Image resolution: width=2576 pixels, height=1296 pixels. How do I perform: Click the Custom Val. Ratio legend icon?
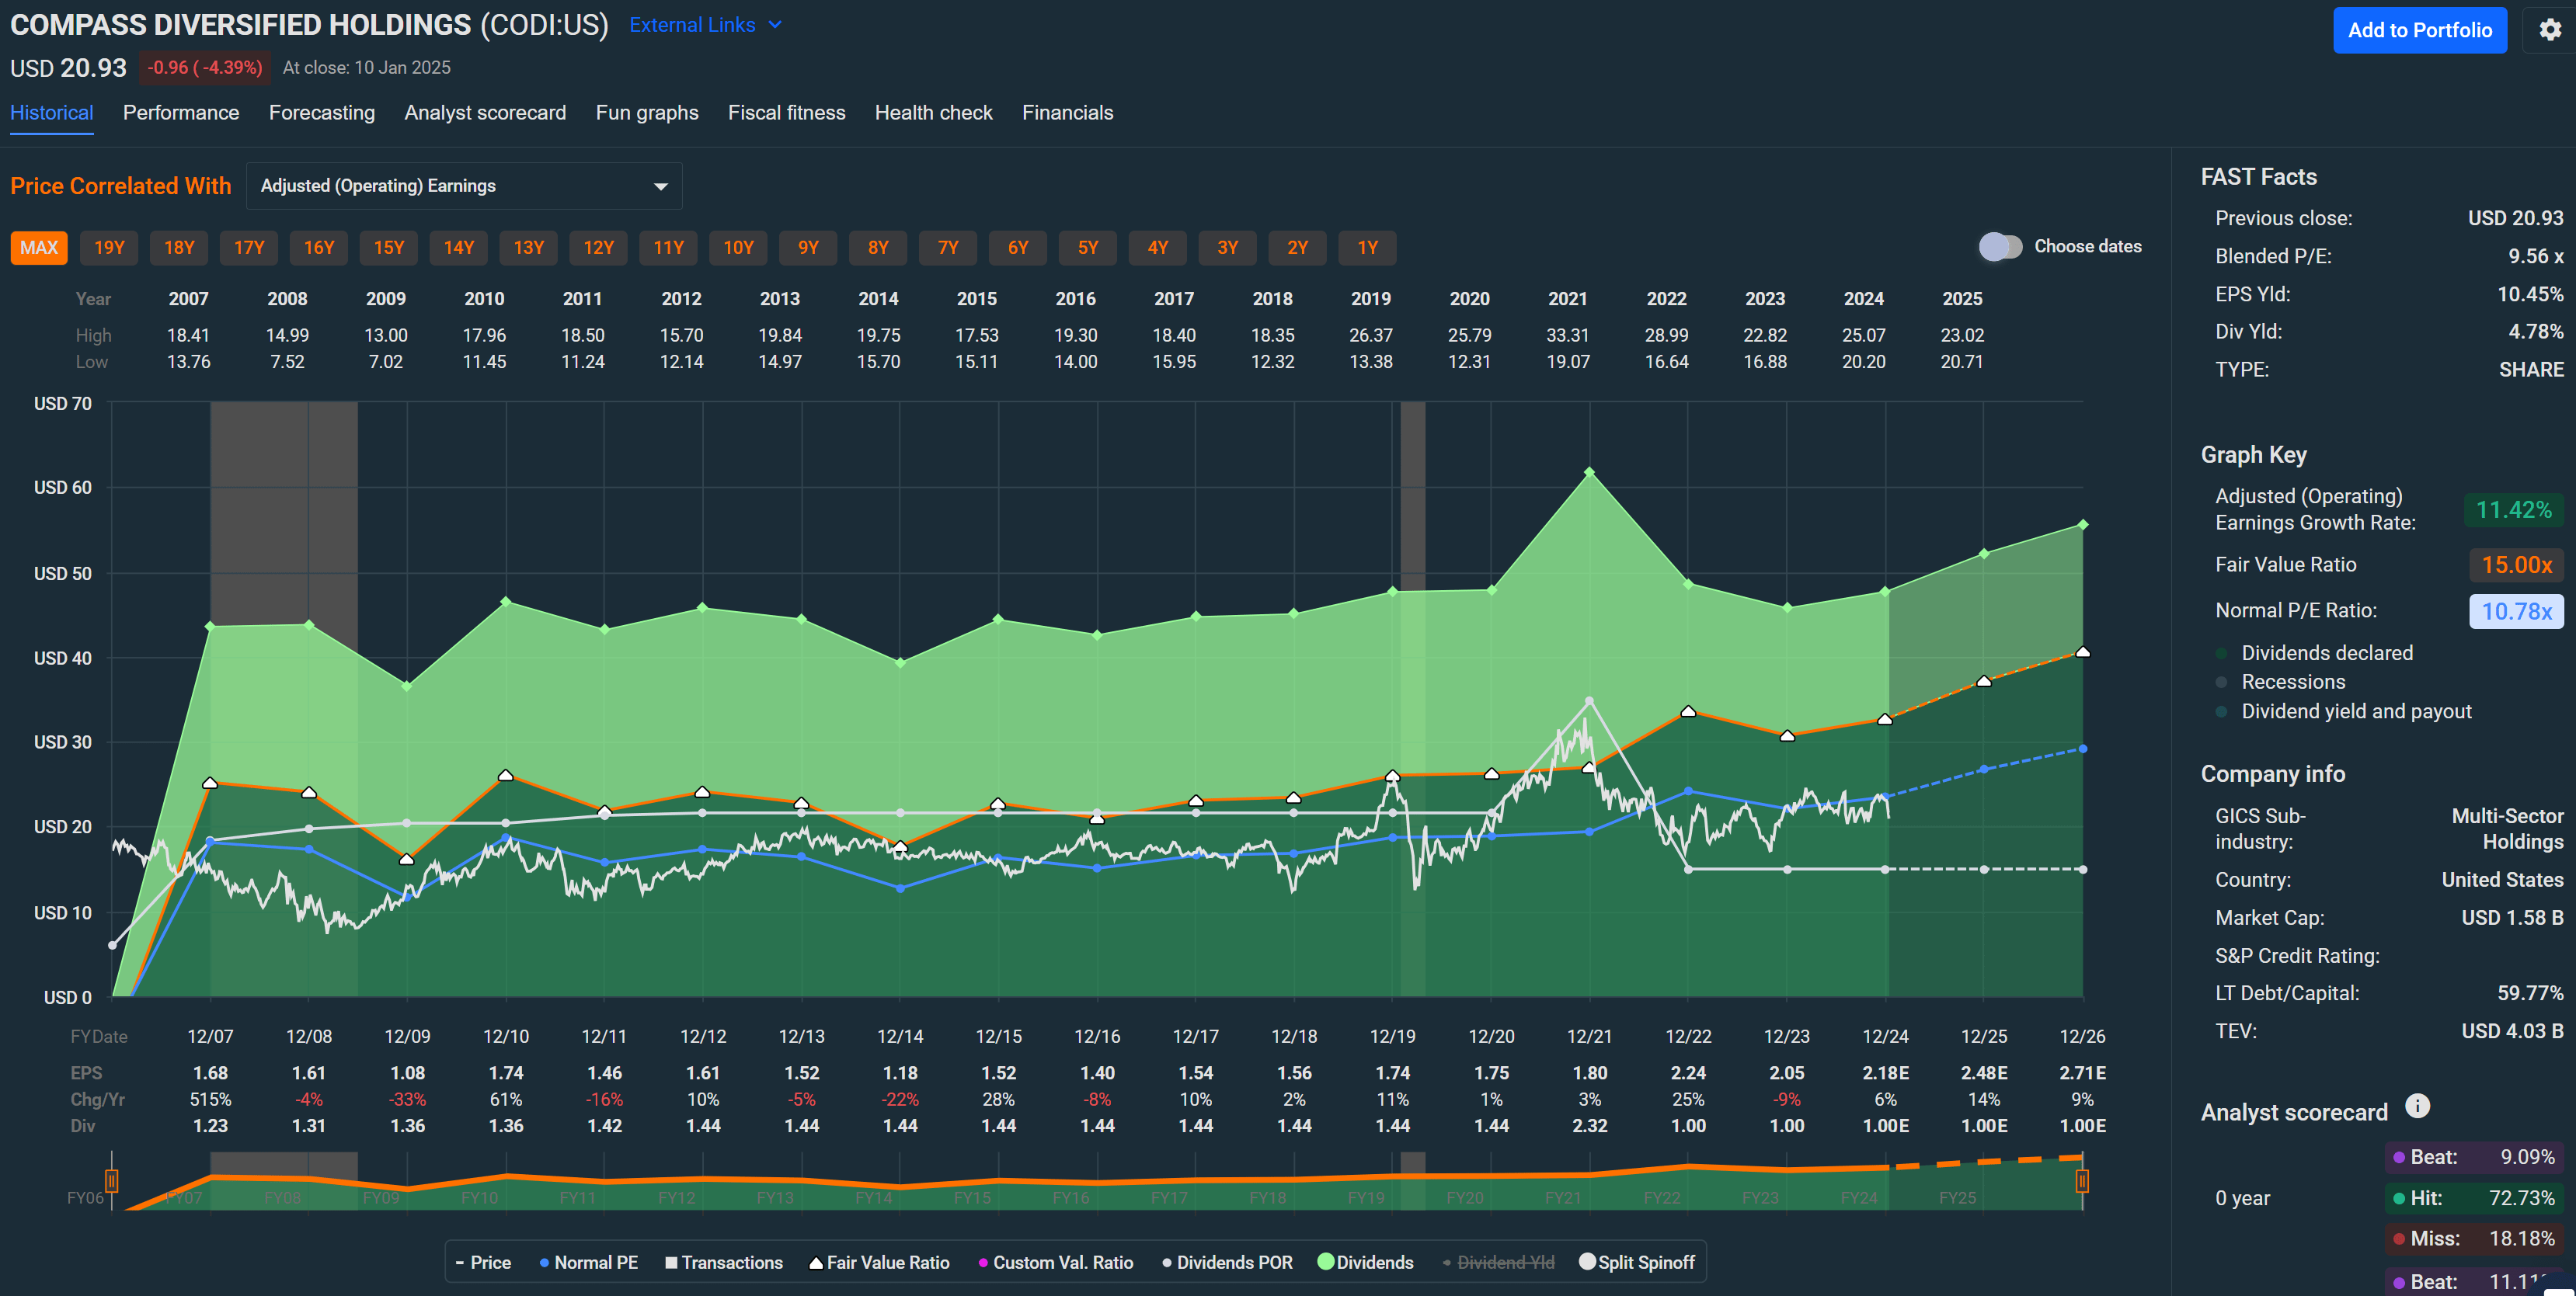click(x=983, y=1262)
